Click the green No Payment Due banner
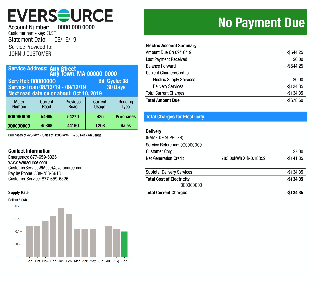 tap(225, 22)
